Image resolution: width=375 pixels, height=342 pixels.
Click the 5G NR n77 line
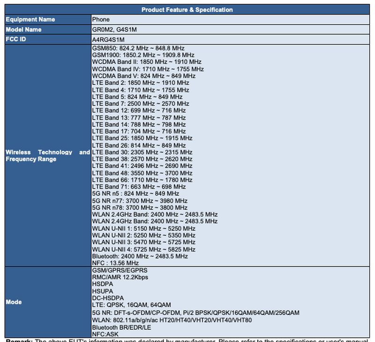click(x=140, y=201)
